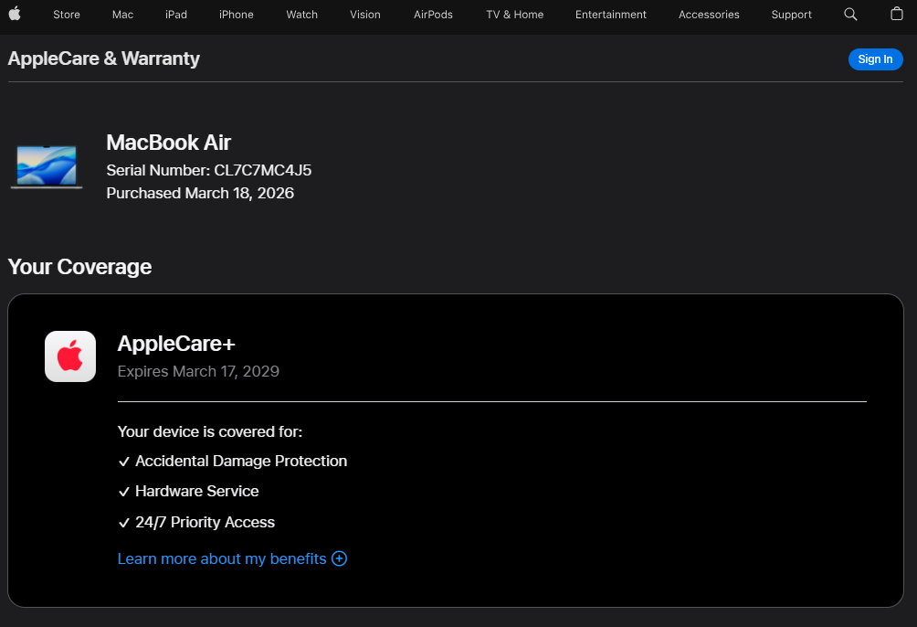Click Purchased March 18, 2026 text
The image size is (917, 627).
click(200, 193)
